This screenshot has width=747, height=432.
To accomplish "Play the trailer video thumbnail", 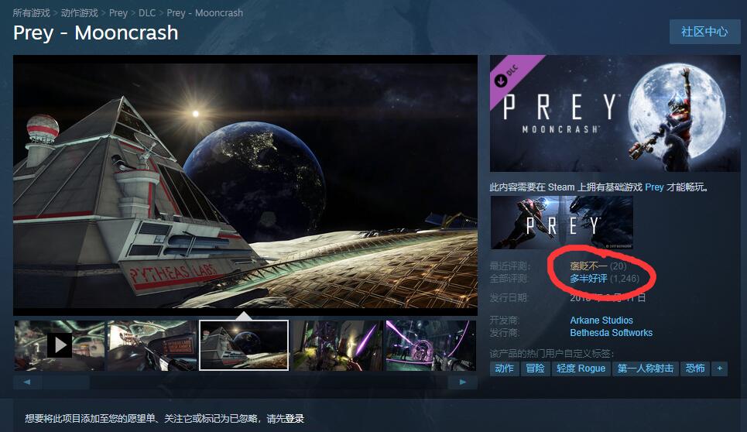I will (x=60, y=345).
